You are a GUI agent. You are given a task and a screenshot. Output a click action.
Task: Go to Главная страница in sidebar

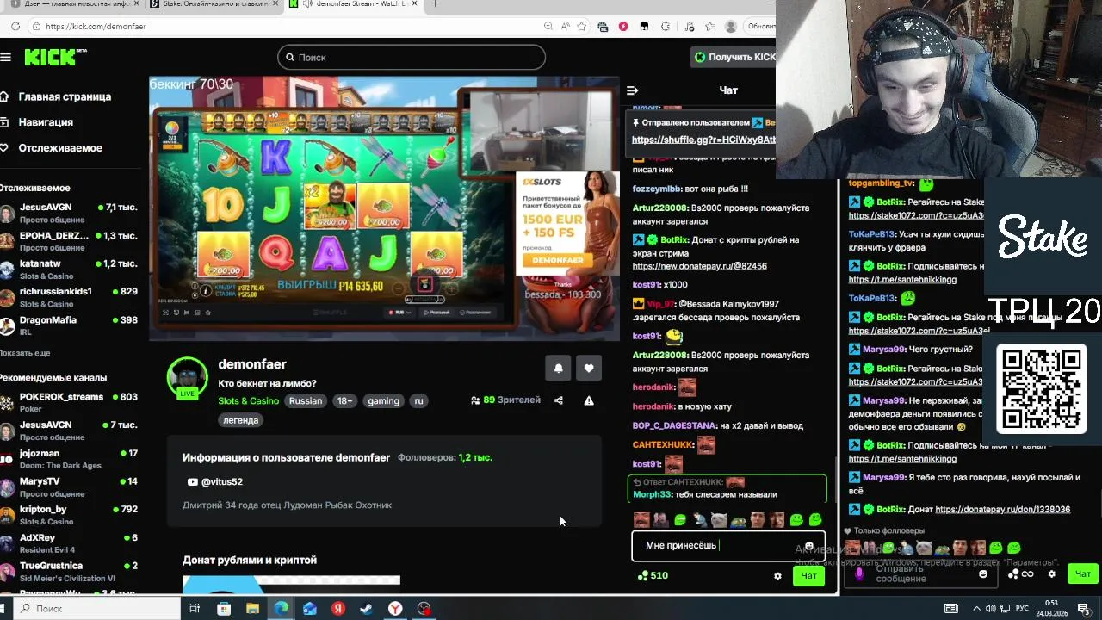pyautogui.click(x=56, y=96)
